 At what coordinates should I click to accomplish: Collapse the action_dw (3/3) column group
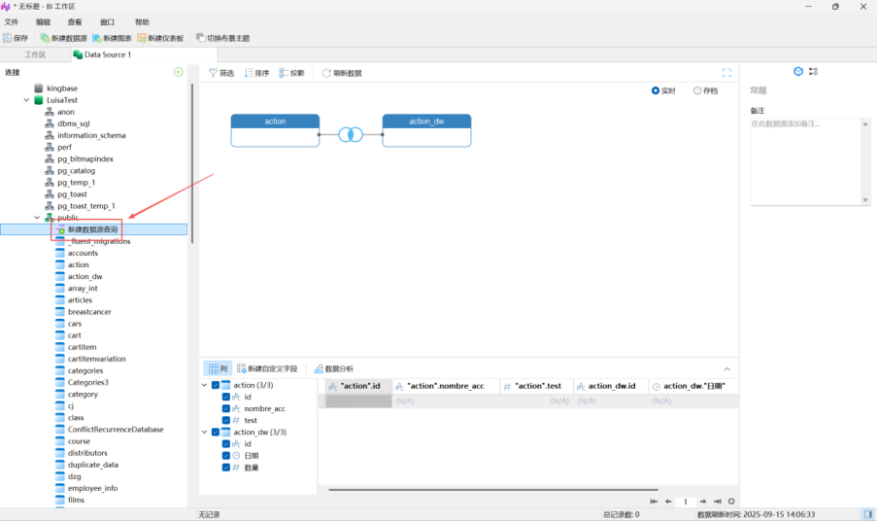point(205,433)
